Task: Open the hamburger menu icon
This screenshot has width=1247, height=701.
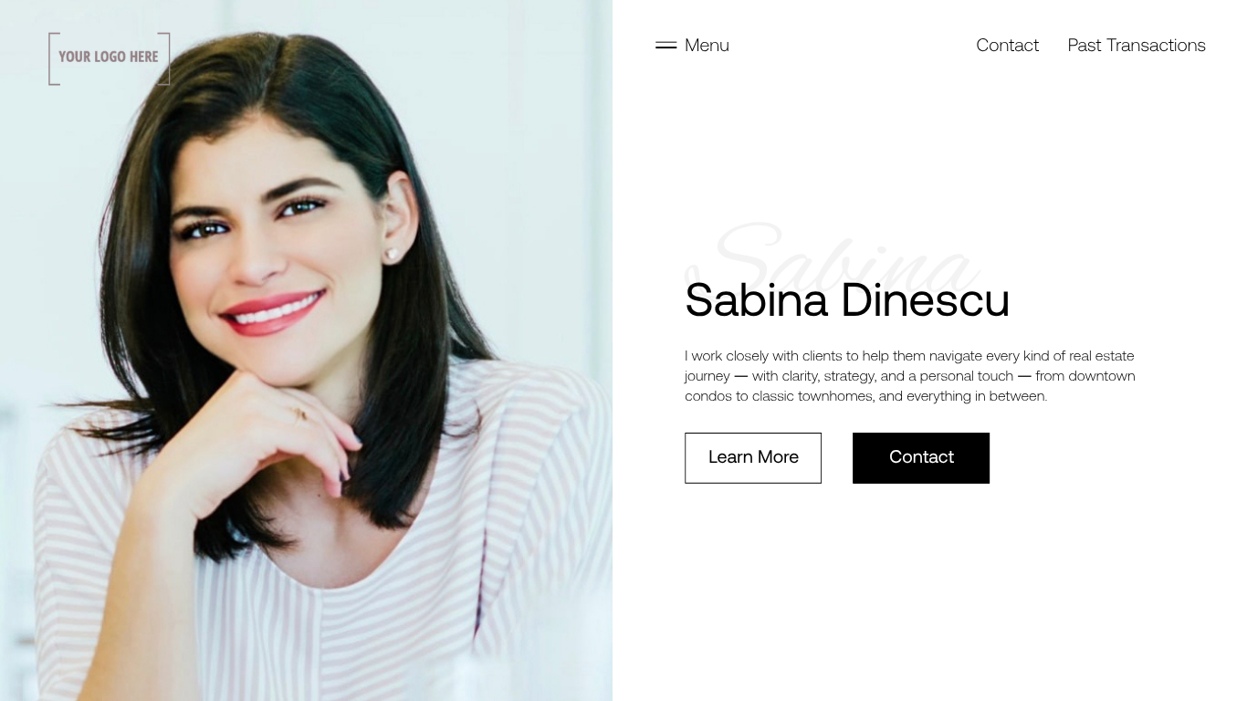Action: (665, 45)
